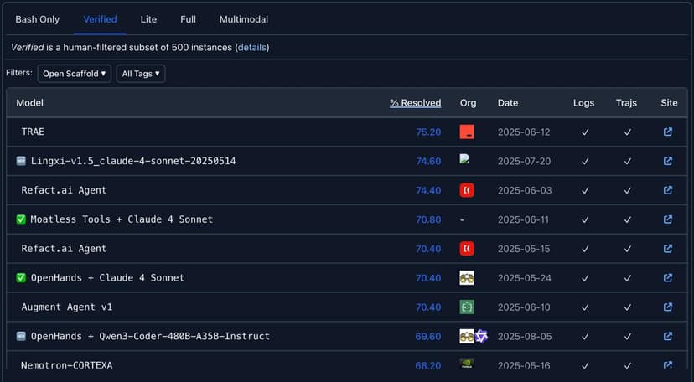Click the Lite tab

pos(148,19)
